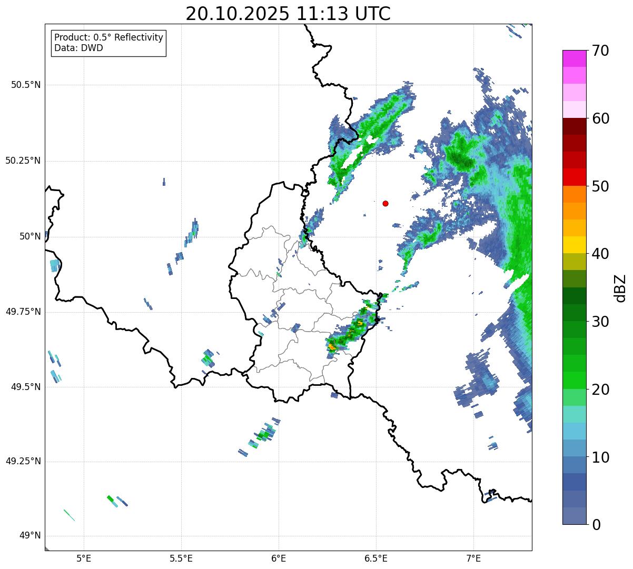633x569 pixels.
Task: Click the latitude label 50.25°N
Action: 23,161
